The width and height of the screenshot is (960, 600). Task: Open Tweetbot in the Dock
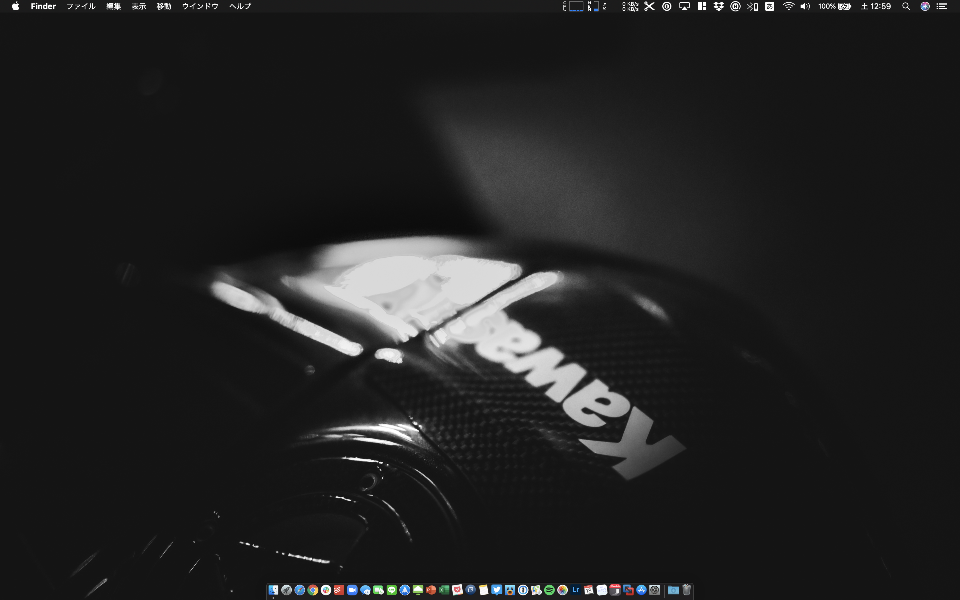coord(510,590)
